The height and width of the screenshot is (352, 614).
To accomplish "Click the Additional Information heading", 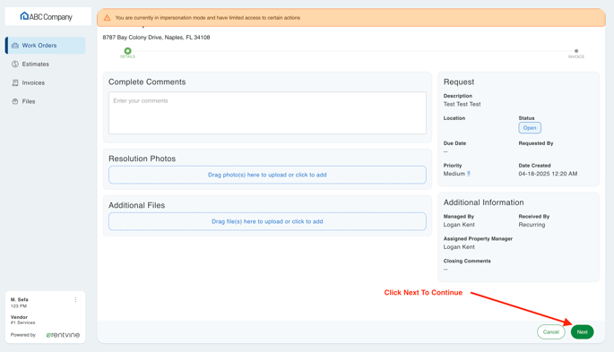I will 484,202.
